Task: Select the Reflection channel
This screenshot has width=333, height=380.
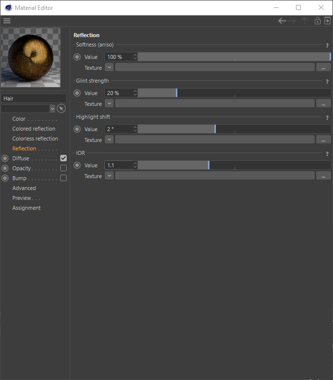Action: (24, 148)
